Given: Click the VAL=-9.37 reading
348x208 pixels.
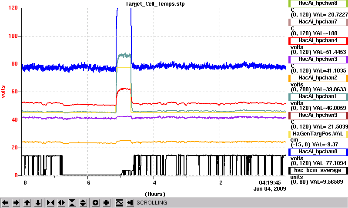Looking at the screenshot, I should pos(325,145).
